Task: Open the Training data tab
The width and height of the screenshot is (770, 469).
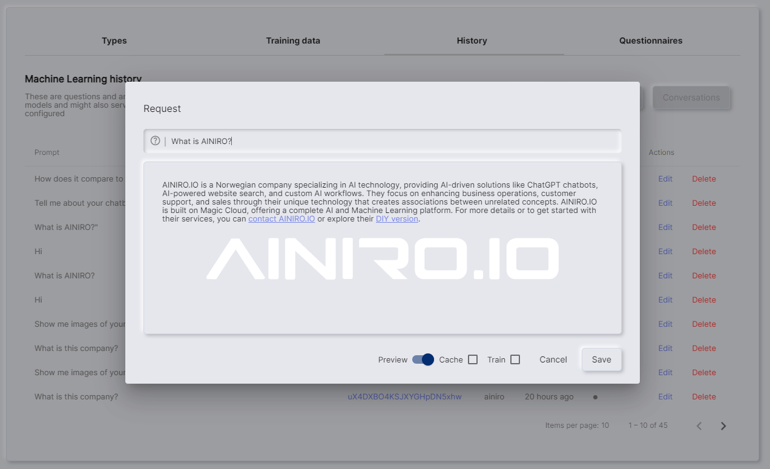Action: tap(293, 41)
